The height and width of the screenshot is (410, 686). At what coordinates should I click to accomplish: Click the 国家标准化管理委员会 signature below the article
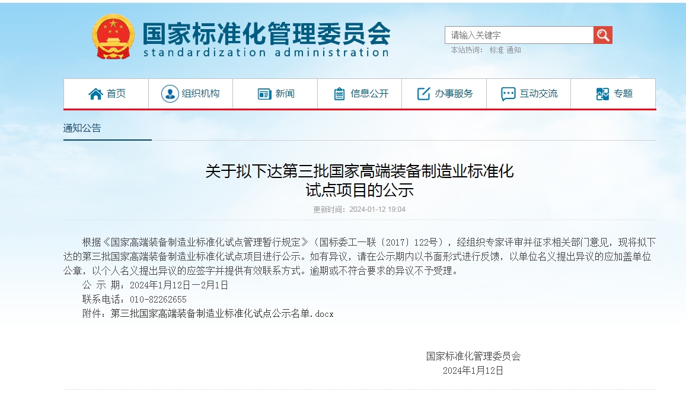click(473, 356)
